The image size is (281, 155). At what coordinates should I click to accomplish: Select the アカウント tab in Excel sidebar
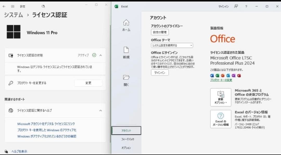[x=126, y=131]
